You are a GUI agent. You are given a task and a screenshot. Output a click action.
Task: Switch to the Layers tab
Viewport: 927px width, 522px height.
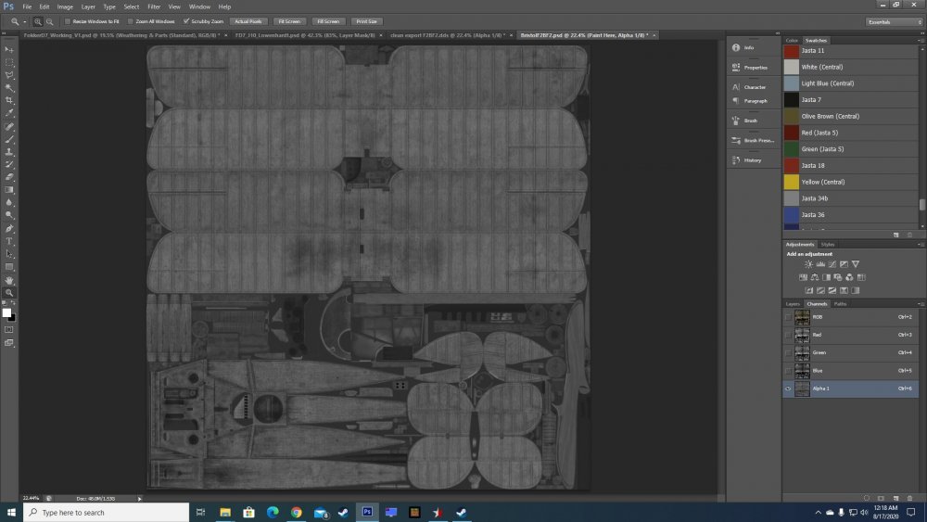pos(793,303)
